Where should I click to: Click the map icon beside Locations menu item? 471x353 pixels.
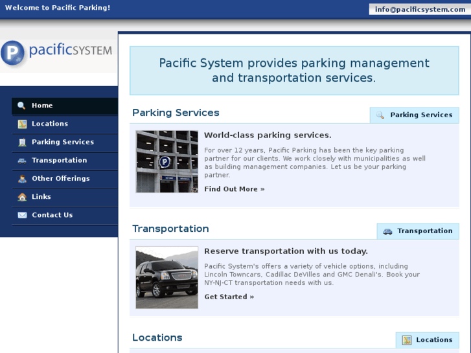point(22,124)
